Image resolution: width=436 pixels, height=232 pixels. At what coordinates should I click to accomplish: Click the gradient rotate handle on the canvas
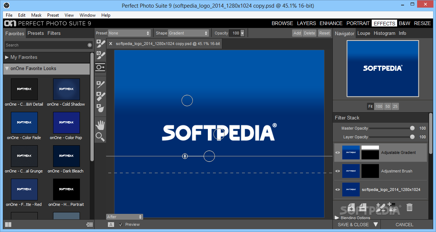(x=185, y=156)
